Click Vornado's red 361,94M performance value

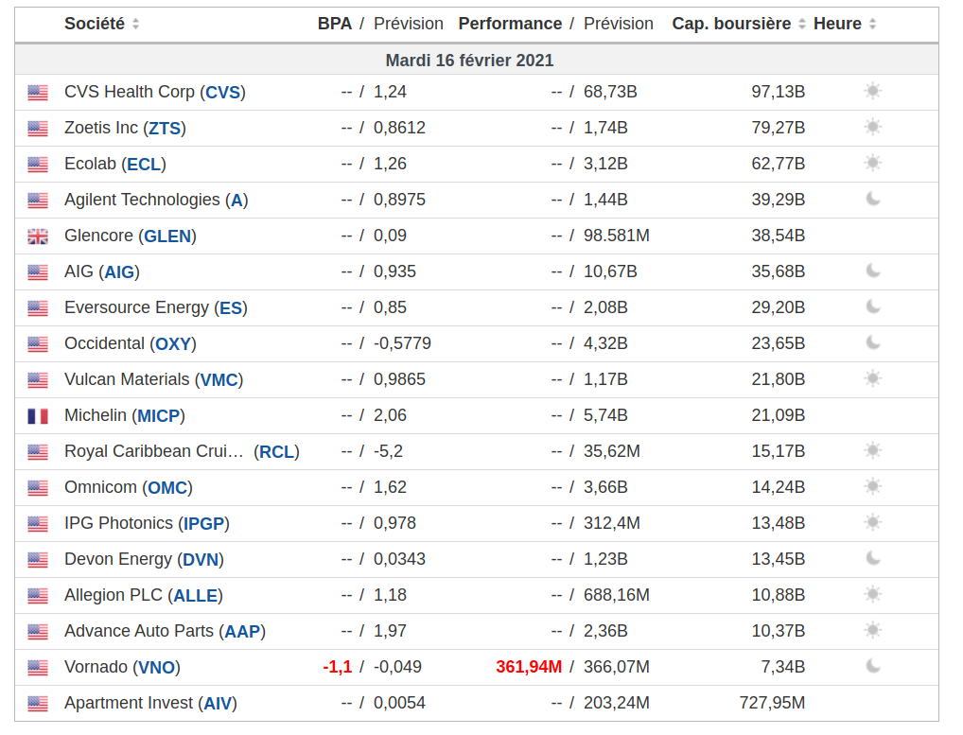click(x=528, y=667)
